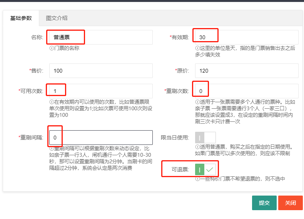Click the info icon under the 名称 field
Viewport: 304px width, 219px height.
[52, 48]
